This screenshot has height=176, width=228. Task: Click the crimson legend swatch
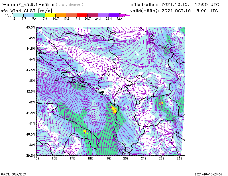[x=93, y=15]
